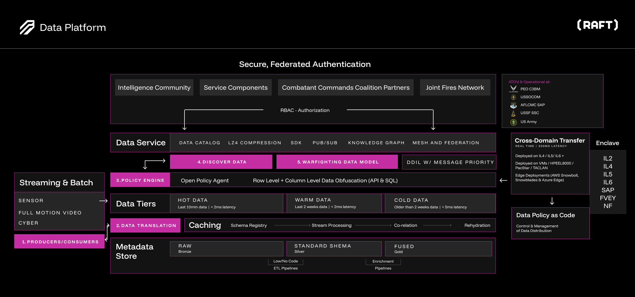635x297 pixels.
Task: Click the Metadata Store heading
Action: tap(135, 251)
